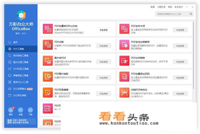Image resolution: width=200 pixels, height=134 pixels.
Task: Click 开始使用 for 图片转PDF
Action: click(103, 62)
